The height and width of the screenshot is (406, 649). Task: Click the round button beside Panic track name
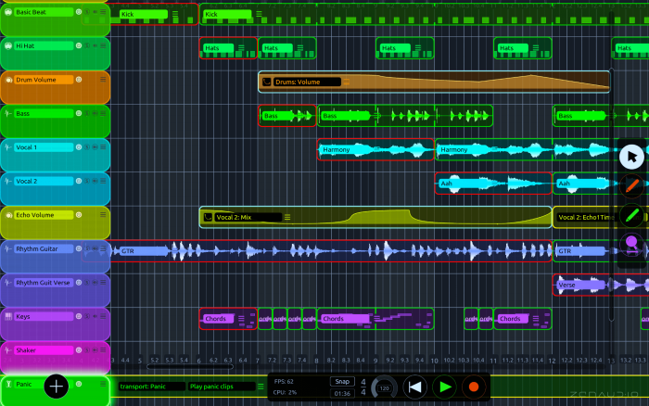click(79, 384)
